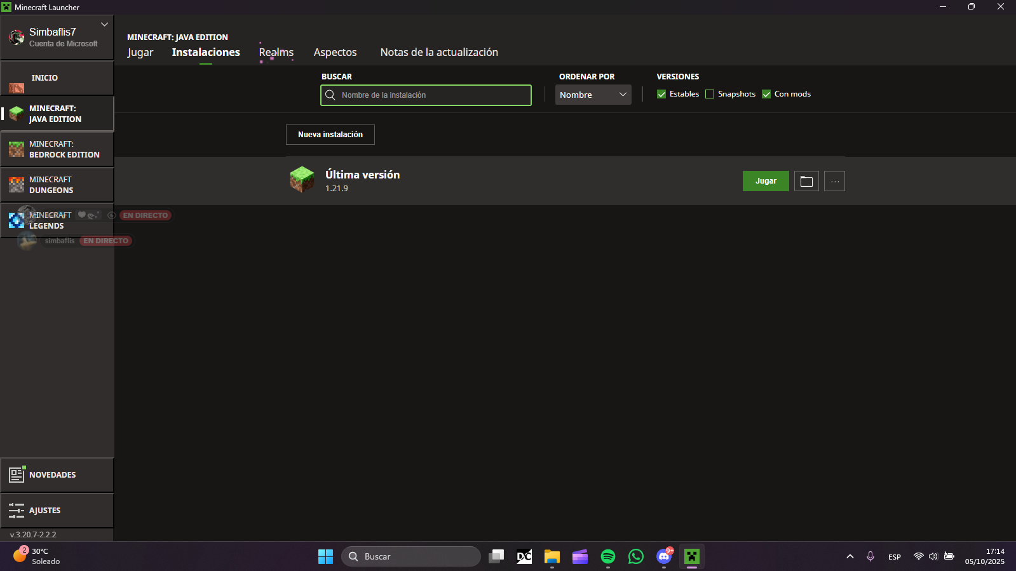Screen dimensions: 1016x571
Task: Open WhatsApp from the taskbar
Action: [x=636, y=556]
